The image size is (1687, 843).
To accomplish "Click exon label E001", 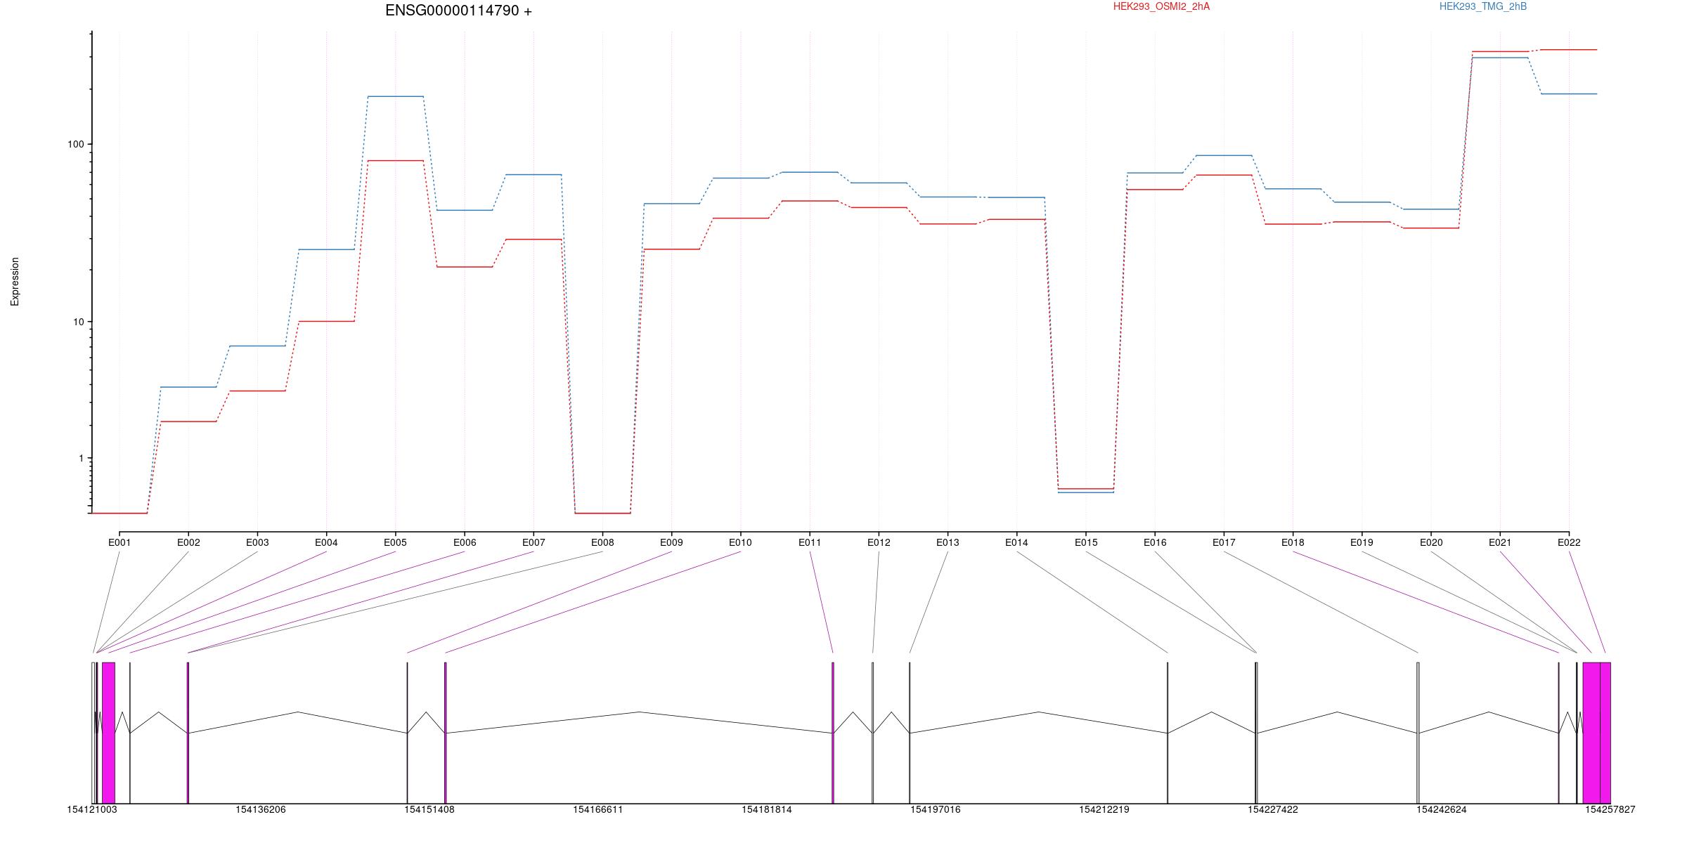I will pyautogui.click(x=119, y=542).
